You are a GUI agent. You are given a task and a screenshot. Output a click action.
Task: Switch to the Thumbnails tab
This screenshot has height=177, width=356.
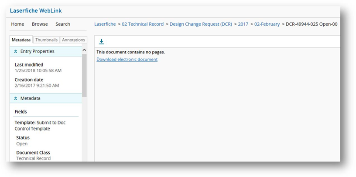(46, 40)
